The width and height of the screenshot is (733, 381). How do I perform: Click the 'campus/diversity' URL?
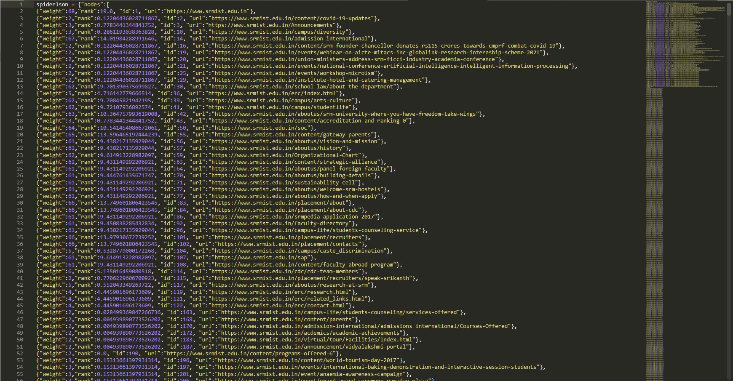(278, 32)
